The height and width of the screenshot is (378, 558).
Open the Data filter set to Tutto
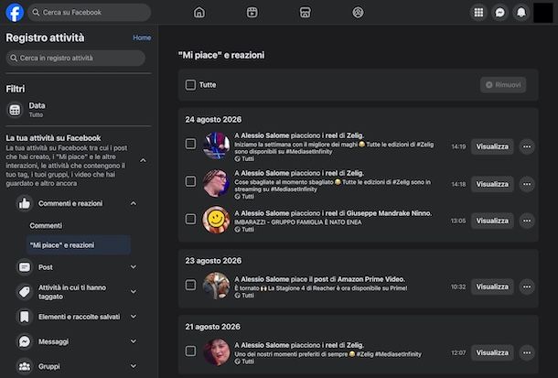click(79, 110)
